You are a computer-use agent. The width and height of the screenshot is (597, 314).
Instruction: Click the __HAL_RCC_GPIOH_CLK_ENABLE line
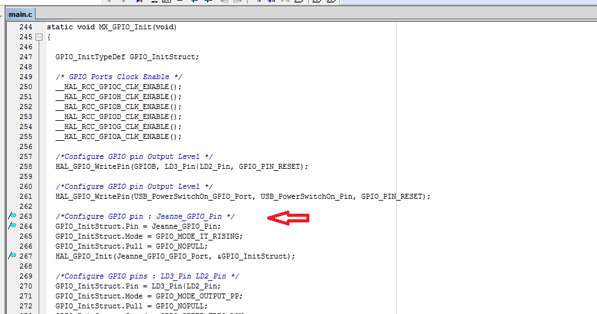119,97
